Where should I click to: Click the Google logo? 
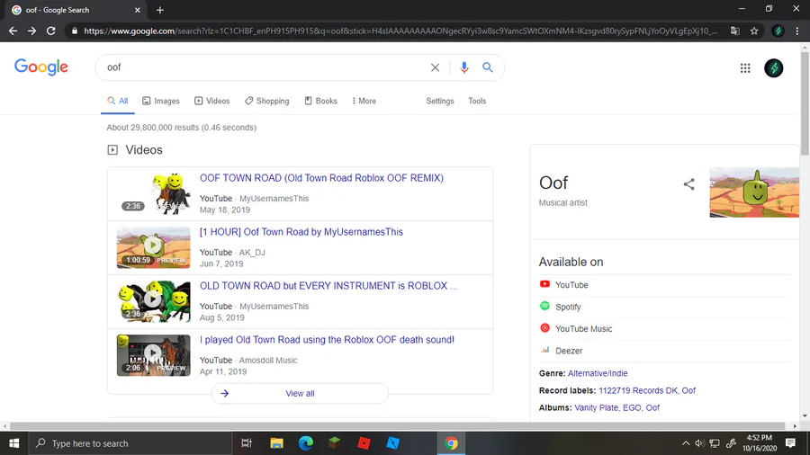coord(40,67)
